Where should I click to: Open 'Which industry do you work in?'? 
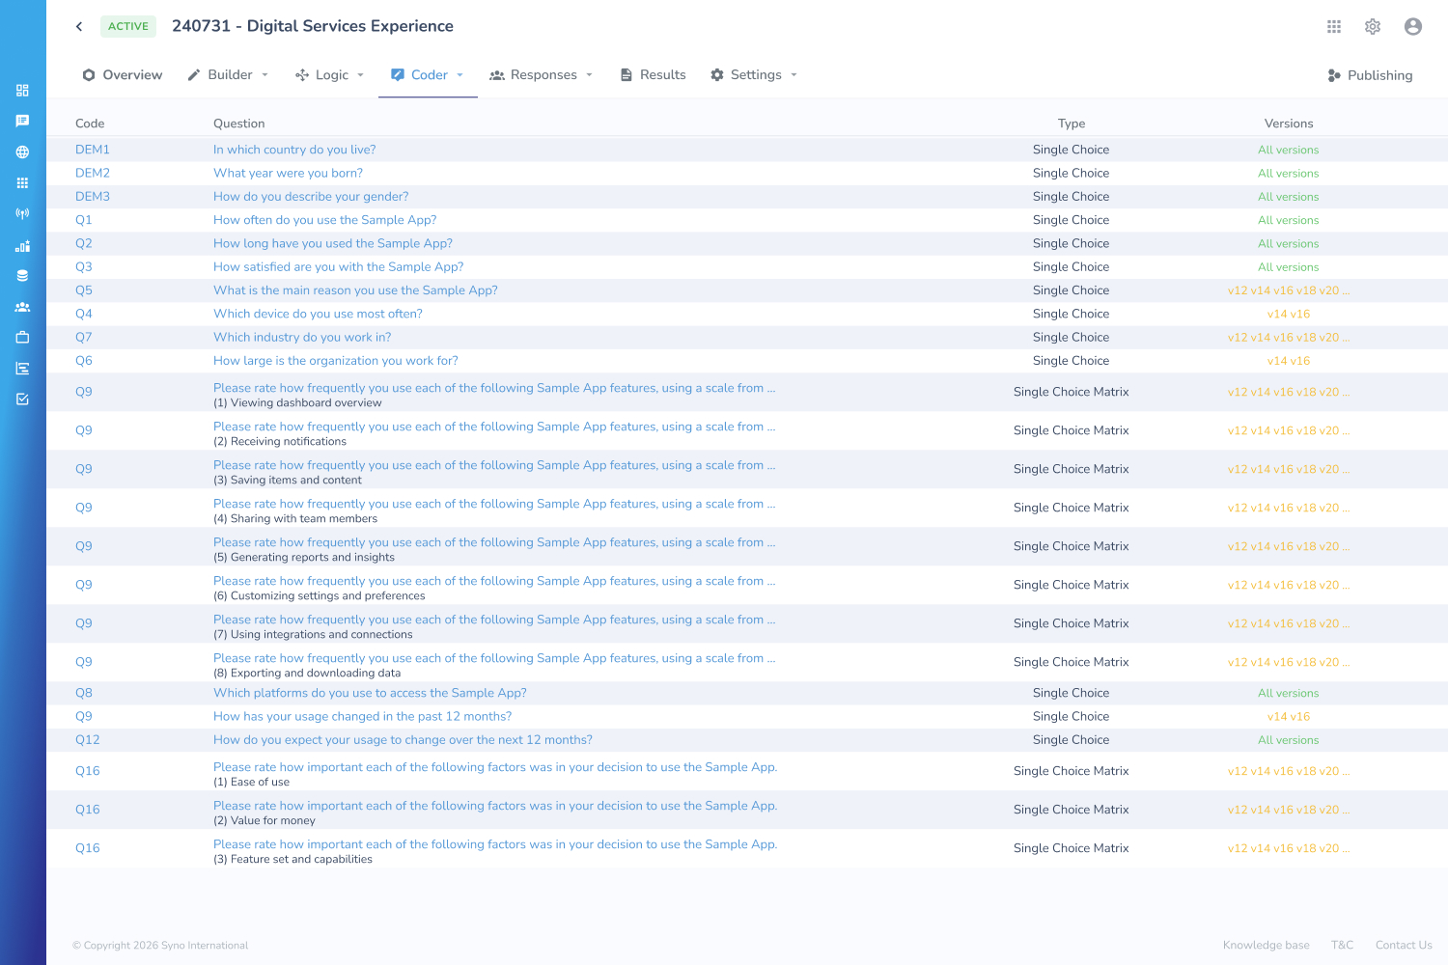point(302,337)
